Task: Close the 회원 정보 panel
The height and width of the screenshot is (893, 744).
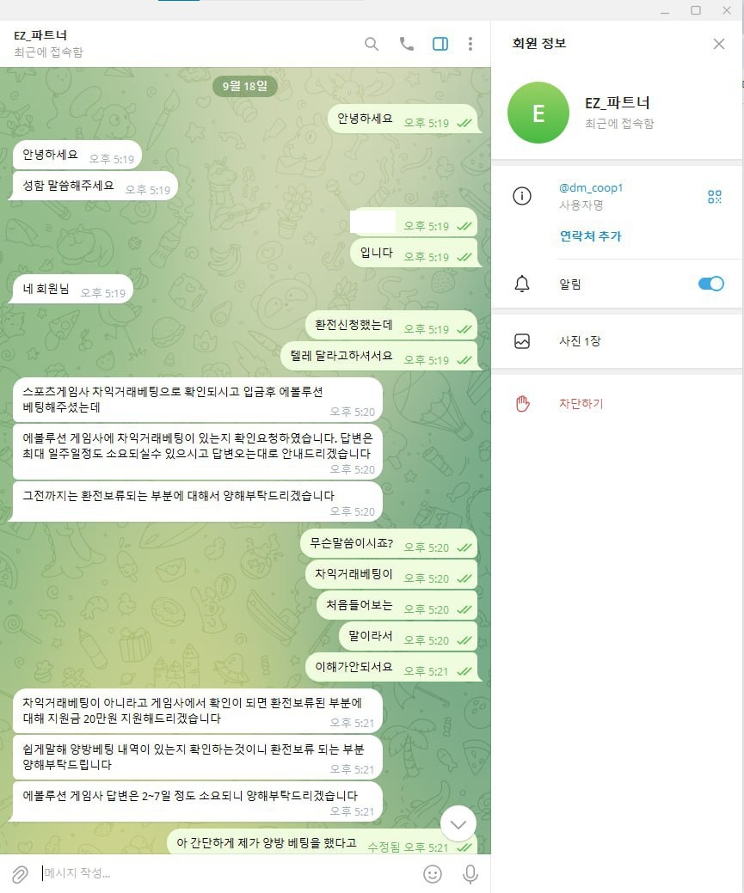Action: tap(719, 44)
